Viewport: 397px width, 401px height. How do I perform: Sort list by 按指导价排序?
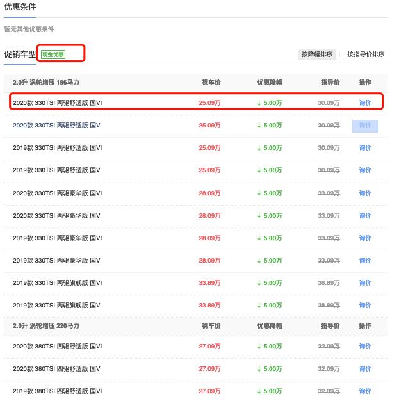coord(366,54)
